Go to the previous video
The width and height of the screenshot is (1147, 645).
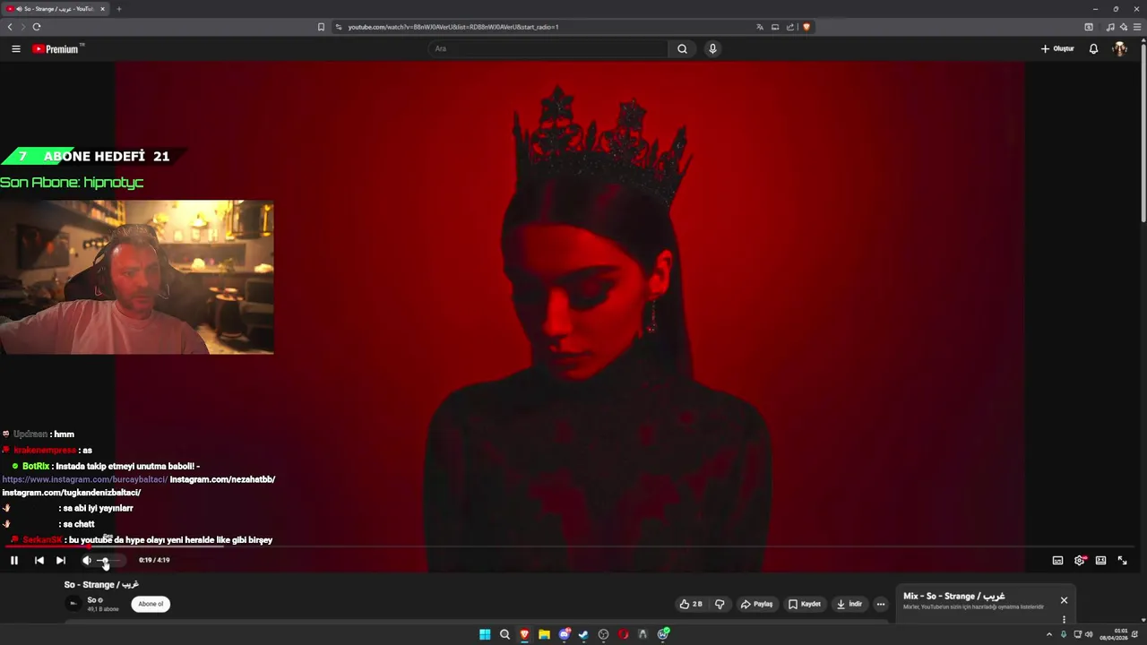39,561
